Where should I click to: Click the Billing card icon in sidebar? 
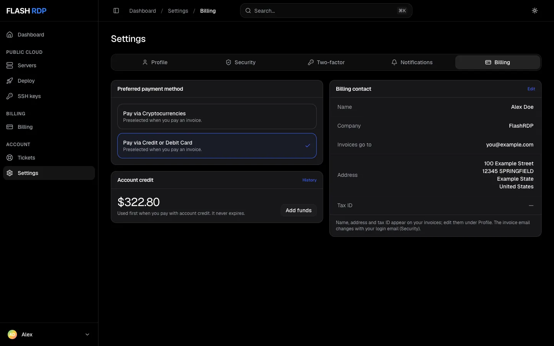click(10, 127)
